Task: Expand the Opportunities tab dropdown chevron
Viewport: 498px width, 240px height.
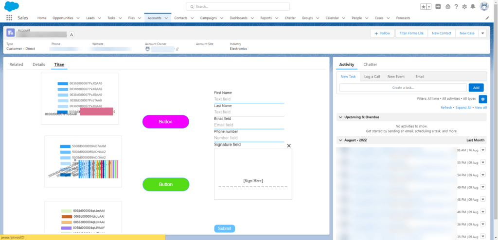Action: (78, 18)
